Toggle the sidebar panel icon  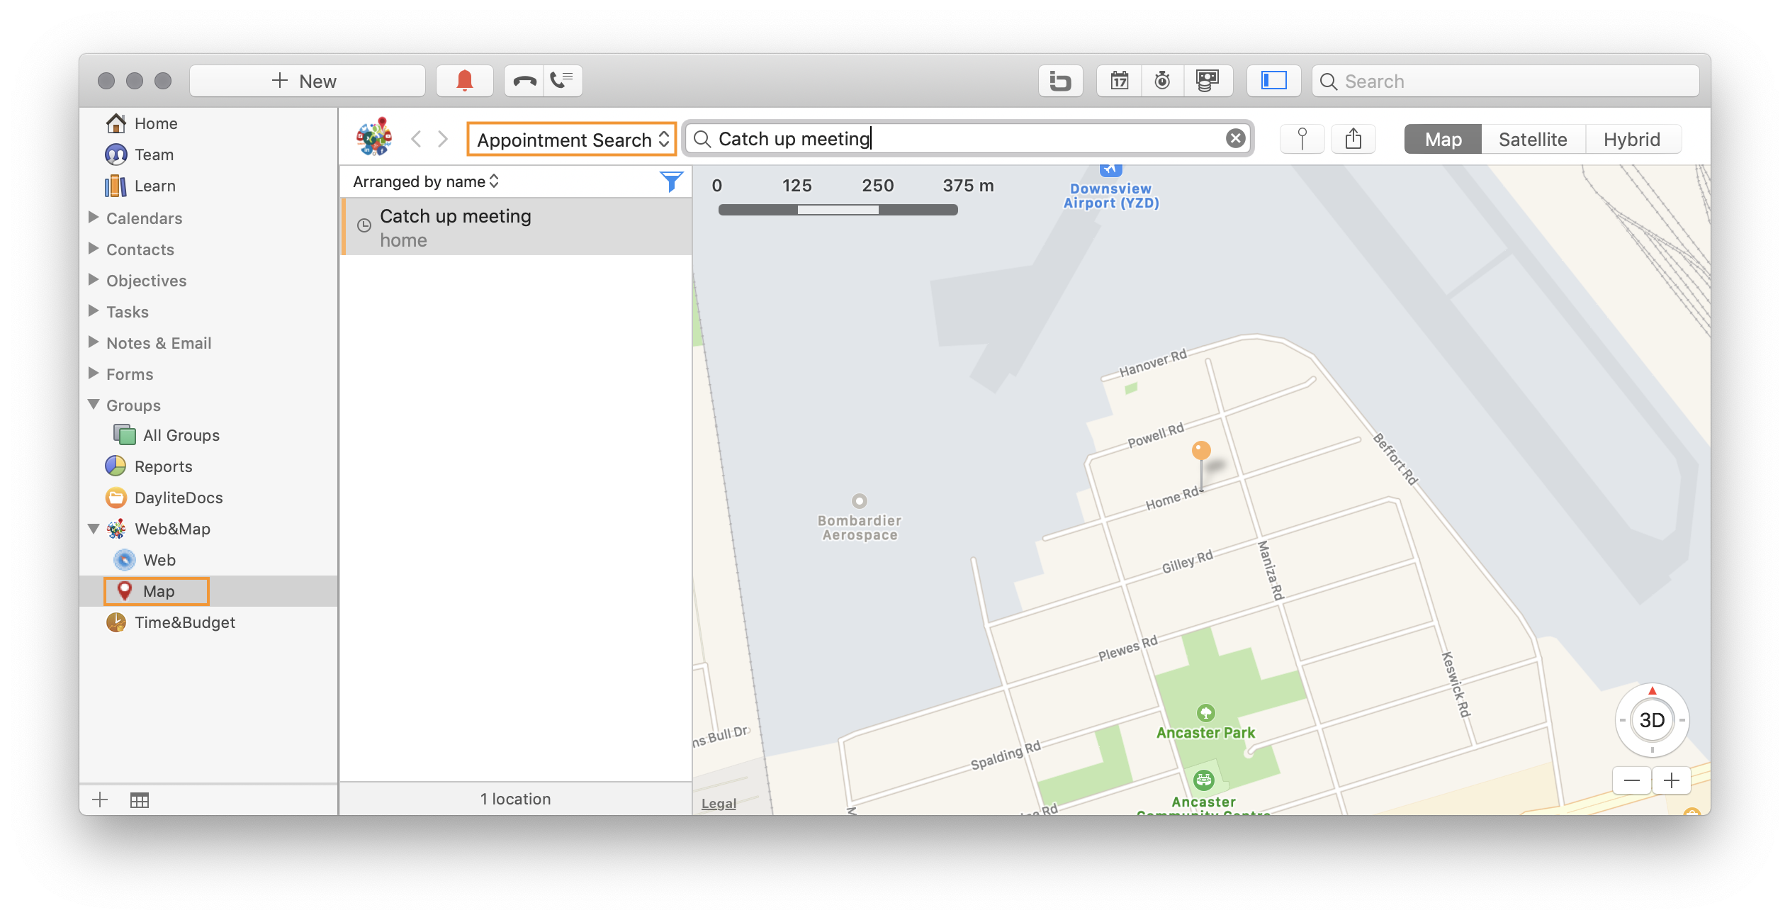coord(1273,81)
